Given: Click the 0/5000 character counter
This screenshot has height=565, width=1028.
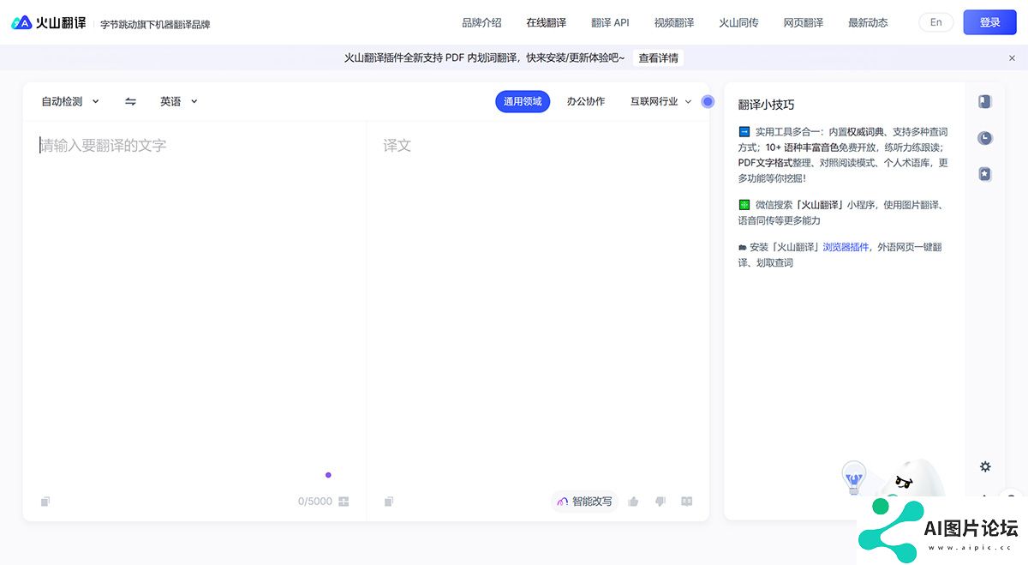Looking at the screenshot, I should click(315, 502).
